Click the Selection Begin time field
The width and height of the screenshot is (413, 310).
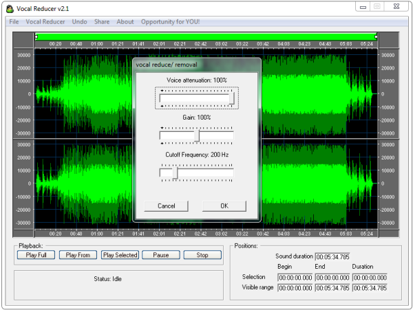(295, 277)
